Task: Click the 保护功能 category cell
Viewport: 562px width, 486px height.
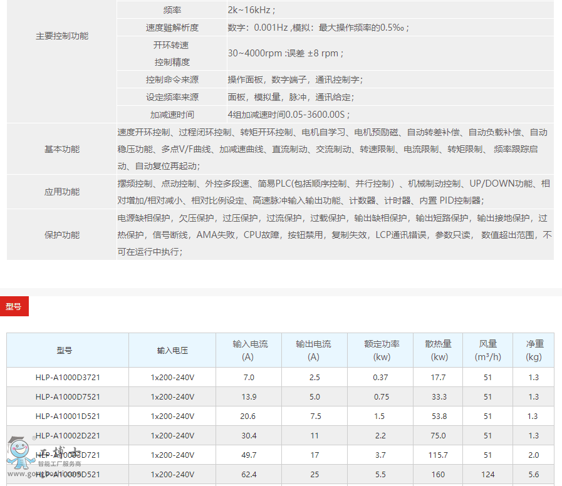Action: tap(61, 235)
